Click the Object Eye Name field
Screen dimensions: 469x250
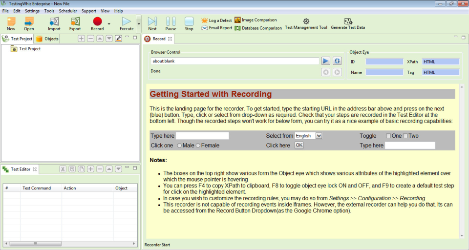click(384, 72)
